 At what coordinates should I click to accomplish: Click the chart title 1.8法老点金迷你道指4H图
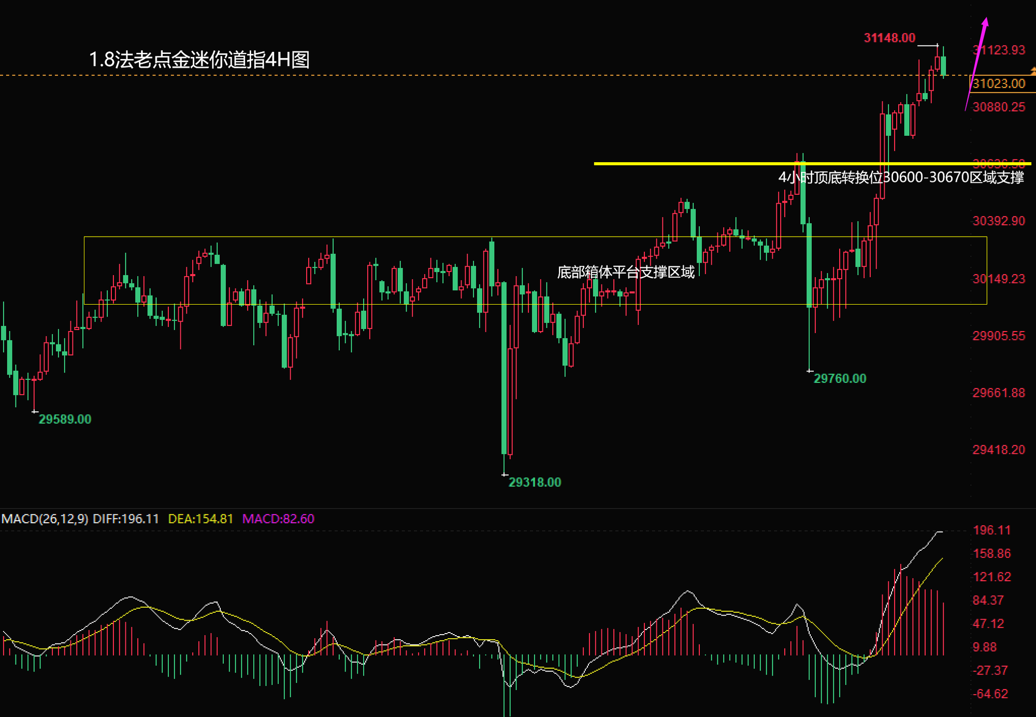tap(199, 60)
